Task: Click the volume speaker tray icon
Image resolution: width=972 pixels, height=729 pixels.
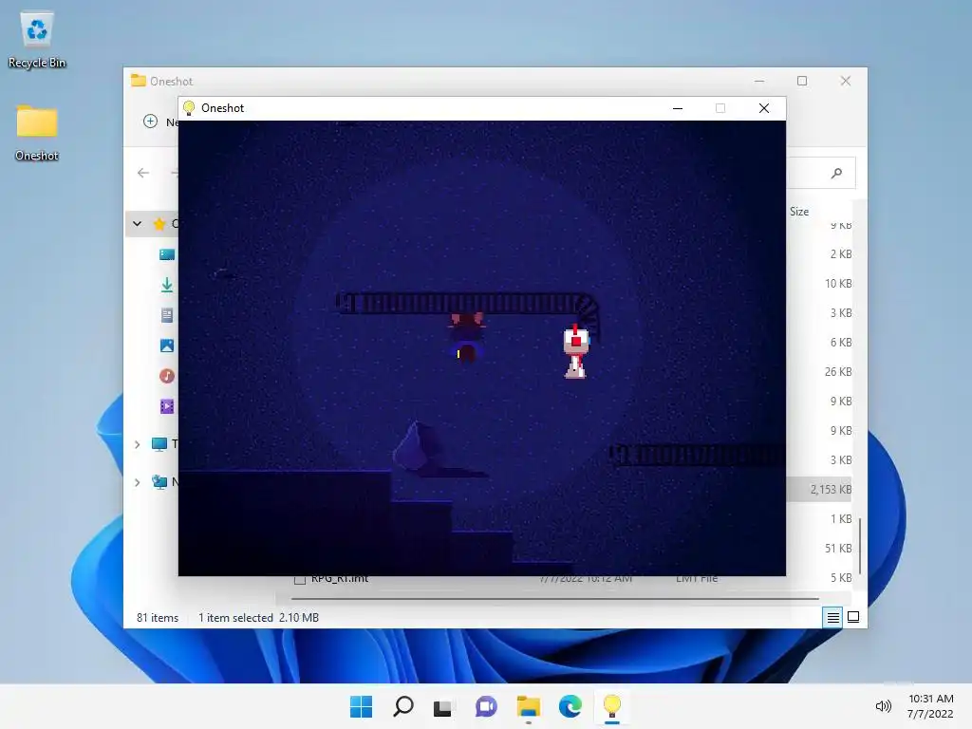Action: click(884, 706)
